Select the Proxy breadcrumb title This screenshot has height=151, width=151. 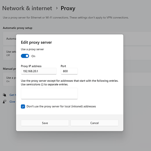(68, 8)
